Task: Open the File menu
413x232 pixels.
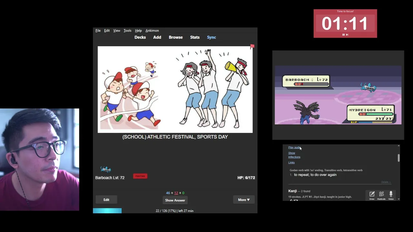Action: [98, 31]
